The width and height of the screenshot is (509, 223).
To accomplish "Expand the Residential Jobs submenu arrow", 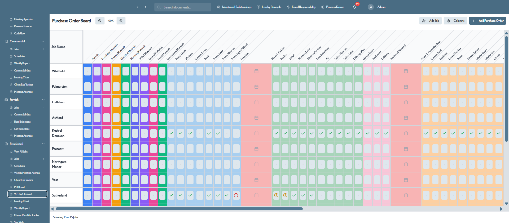I will (x=44, y=159).
